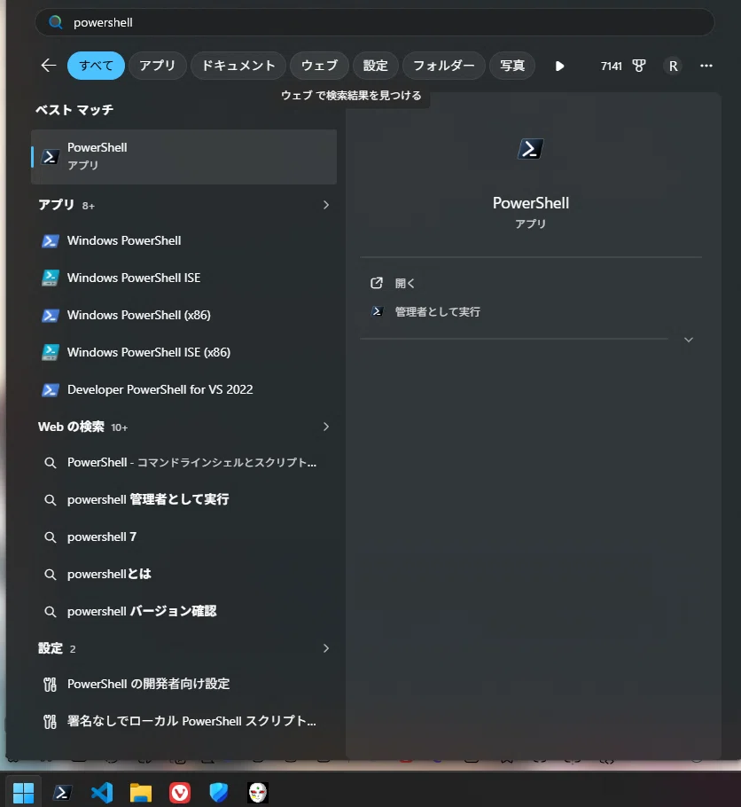Select the すべて filter tab
The height and width of the screenshot is (807, 741).
point(96,66)
